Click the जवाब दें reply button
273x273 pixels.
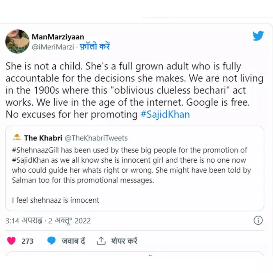point(73,241)
